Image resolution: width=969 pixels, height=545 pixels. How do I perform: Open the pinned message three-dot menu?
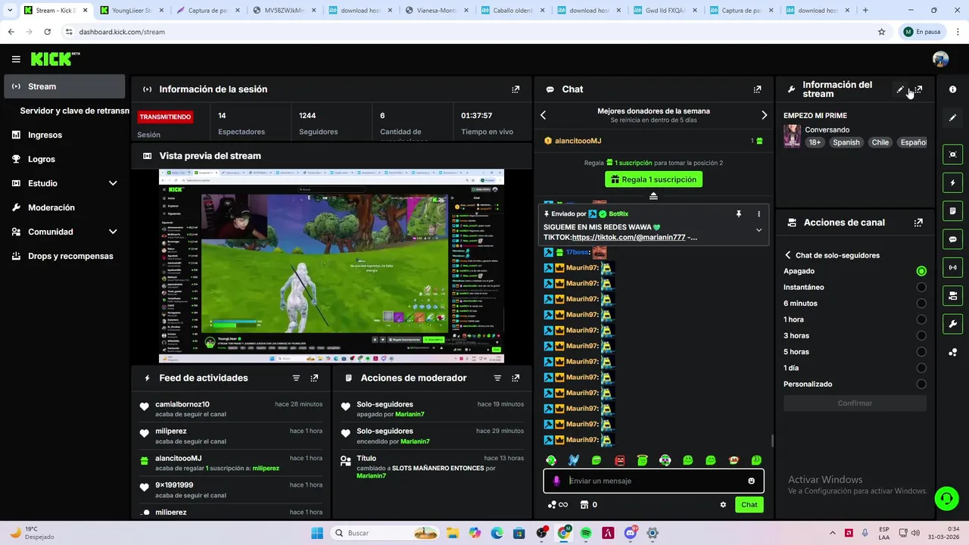pos(759,214)
